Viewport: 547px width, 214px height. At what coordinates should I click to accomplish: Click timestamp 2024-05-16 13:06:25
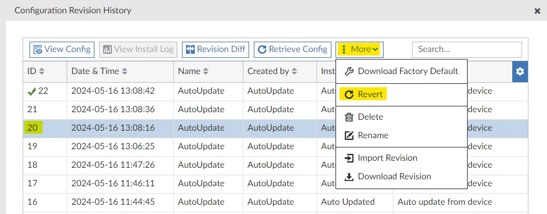point(113,146)
